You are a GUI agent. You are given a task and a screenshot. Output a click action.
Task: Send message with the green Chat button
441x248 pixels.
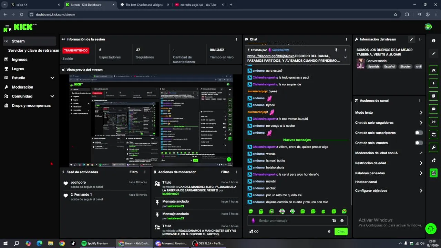(341, 231)
